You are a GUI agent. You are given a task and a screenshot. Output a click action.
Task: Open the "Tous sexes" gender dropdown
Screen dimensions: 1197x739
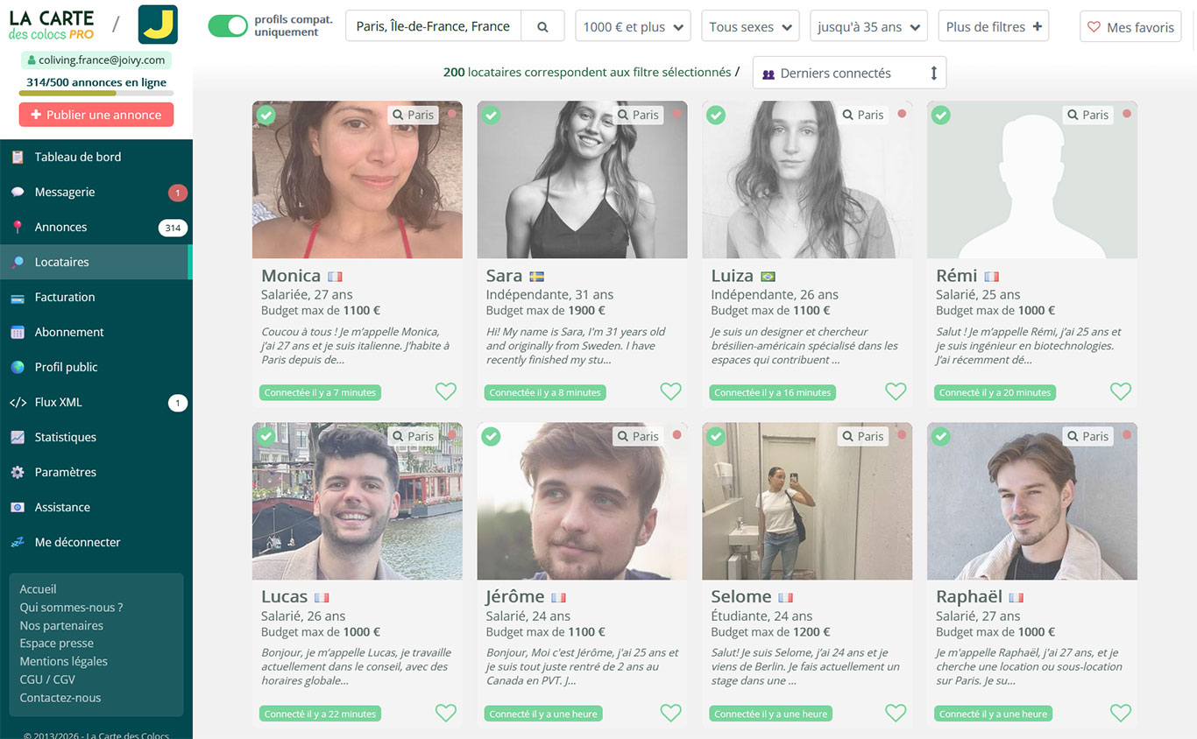click(x=750, y=27)
